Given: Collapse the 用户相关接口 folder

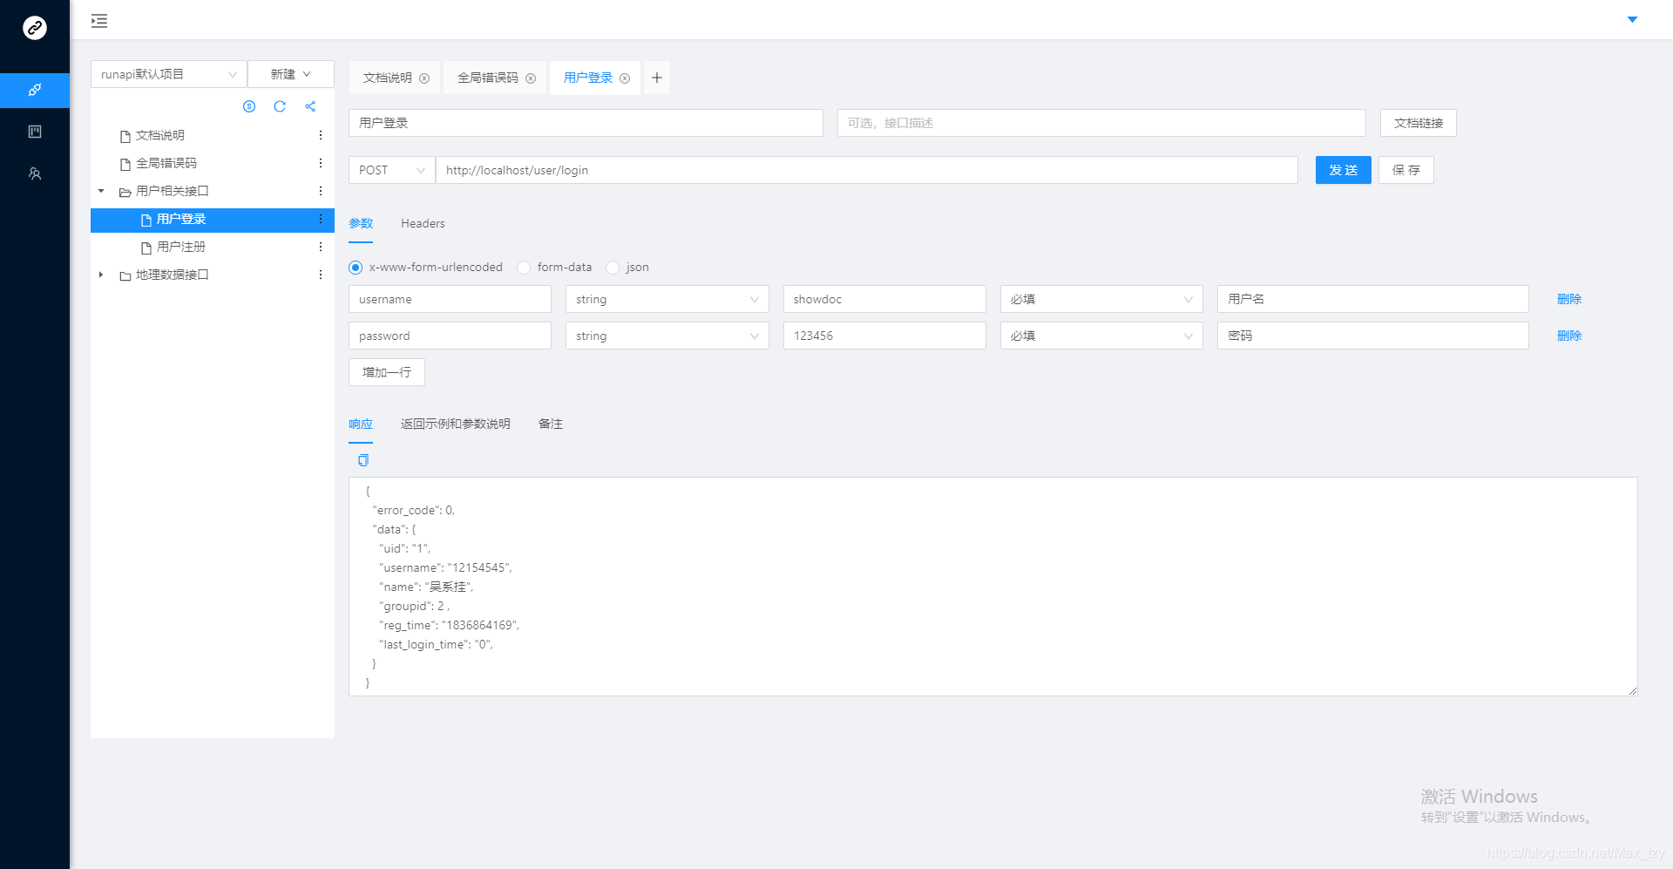Looking at the screenshot, I should (x=100, y=191).
